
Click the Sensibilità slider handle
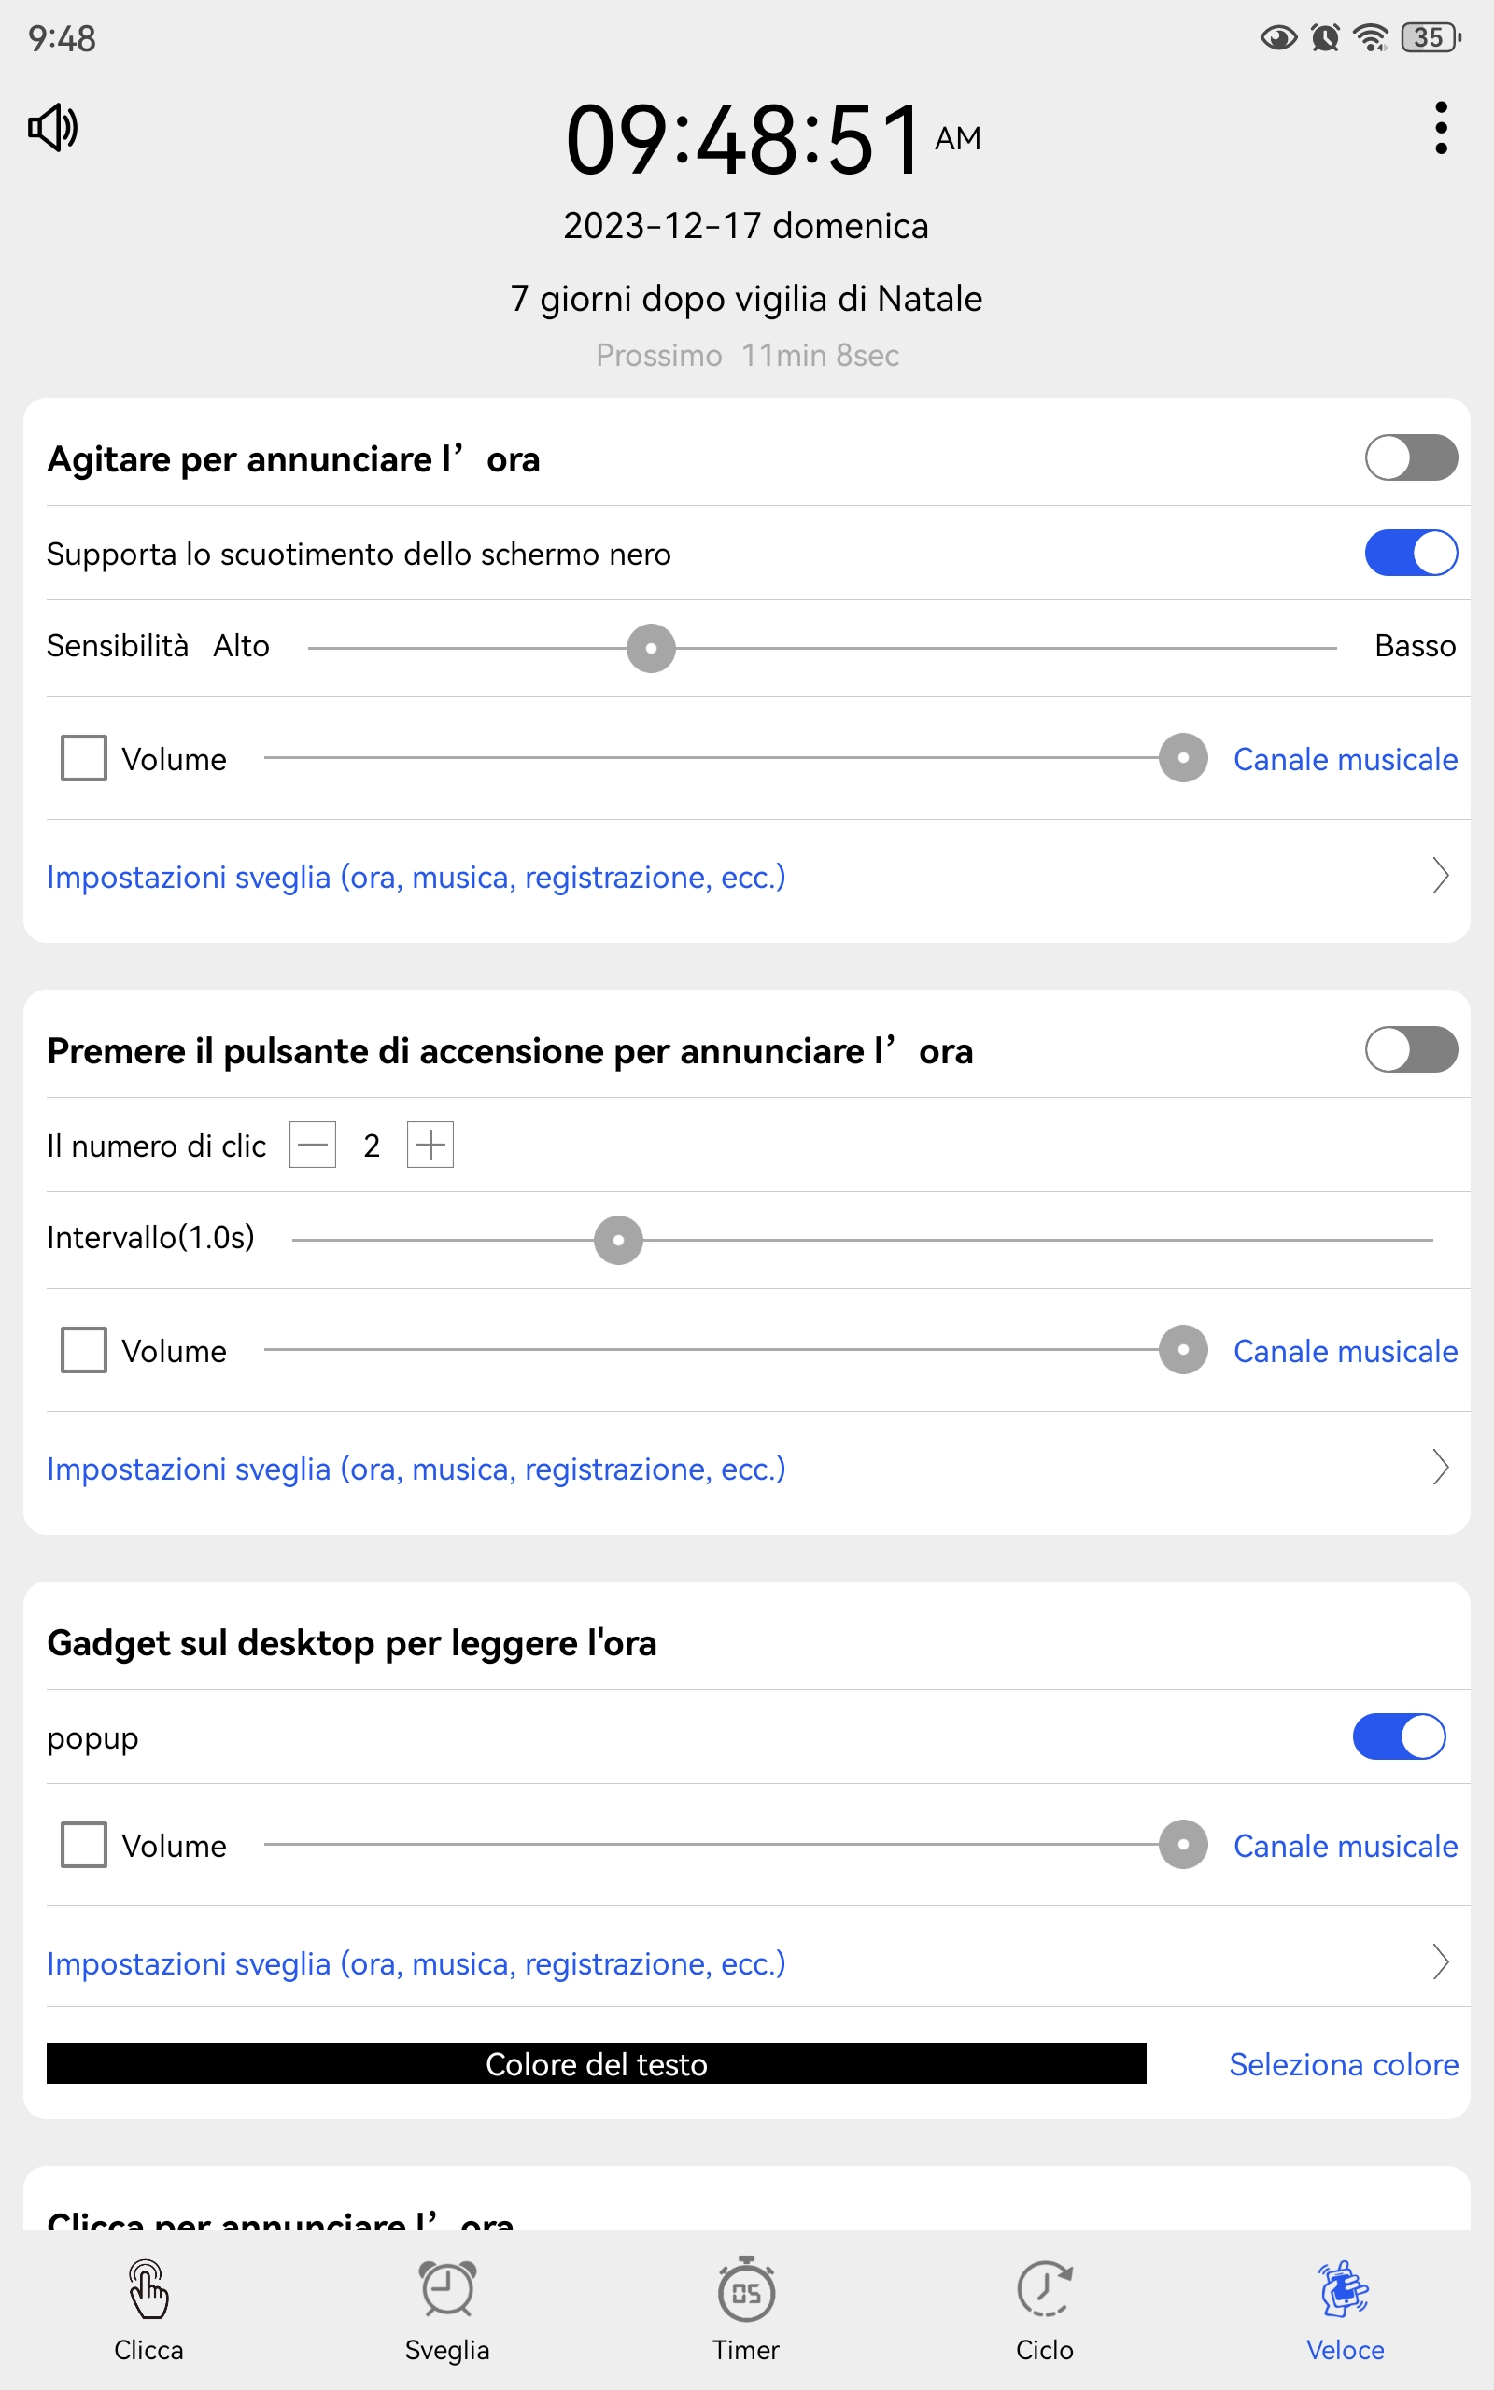650,648
